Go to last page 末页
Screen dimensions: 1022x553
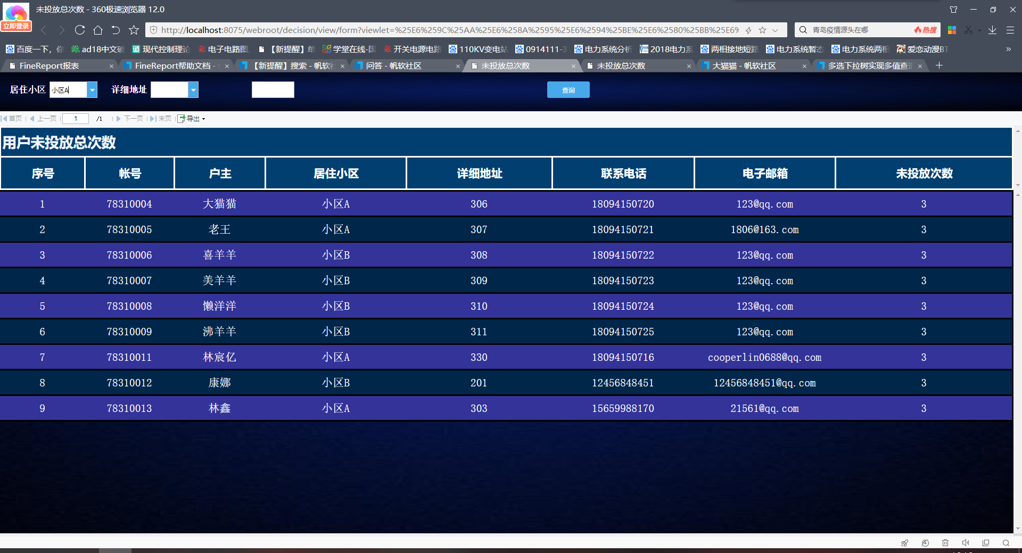[161, 119]
